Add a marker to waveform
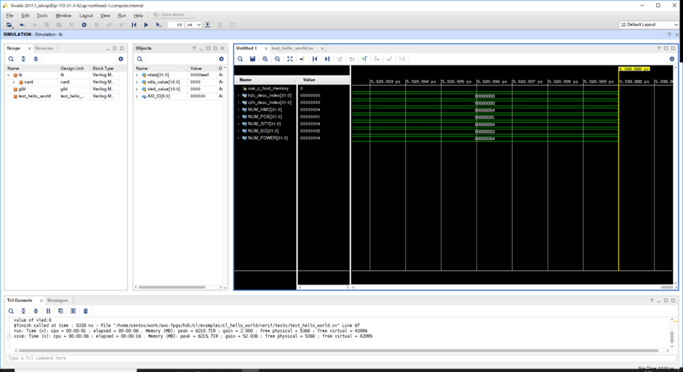This screenshot has width=683, height=372. click(364, 59)
